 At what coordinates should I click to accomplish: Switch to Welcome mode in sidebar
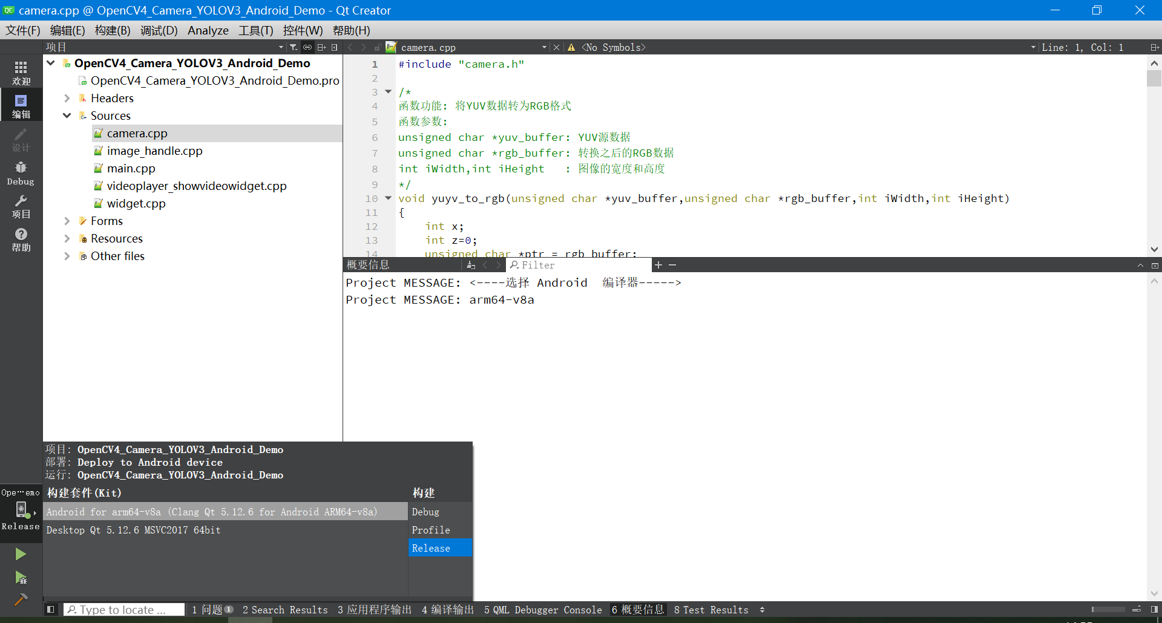point(21,73)
